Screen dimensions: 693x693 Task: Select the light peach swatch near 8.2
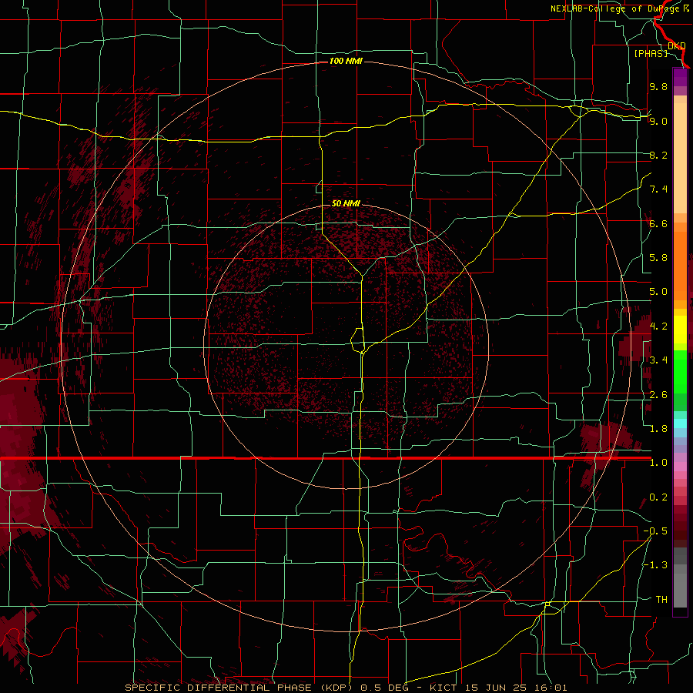(x=680, y=158)
